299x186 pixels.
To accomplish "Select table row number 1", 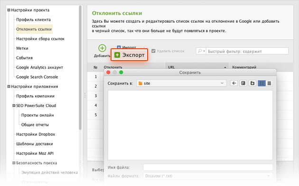I will coord(96,77).
